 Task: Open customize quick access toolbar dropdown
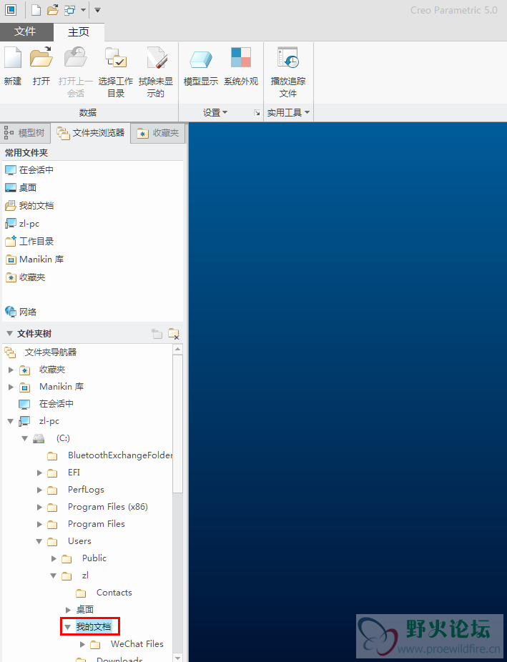click(97, 10)
